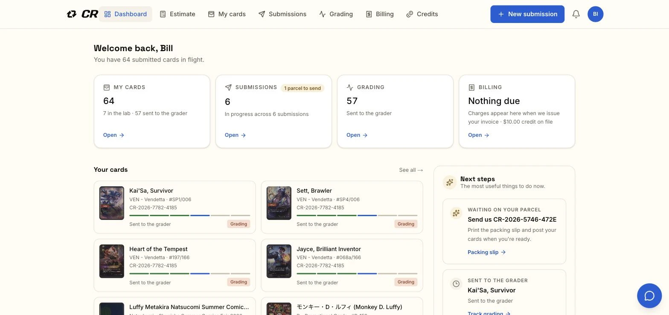The image size is (669, 315).
Task: Click Send us CR-2026-5746-472E heading
Action: point(512,220)
